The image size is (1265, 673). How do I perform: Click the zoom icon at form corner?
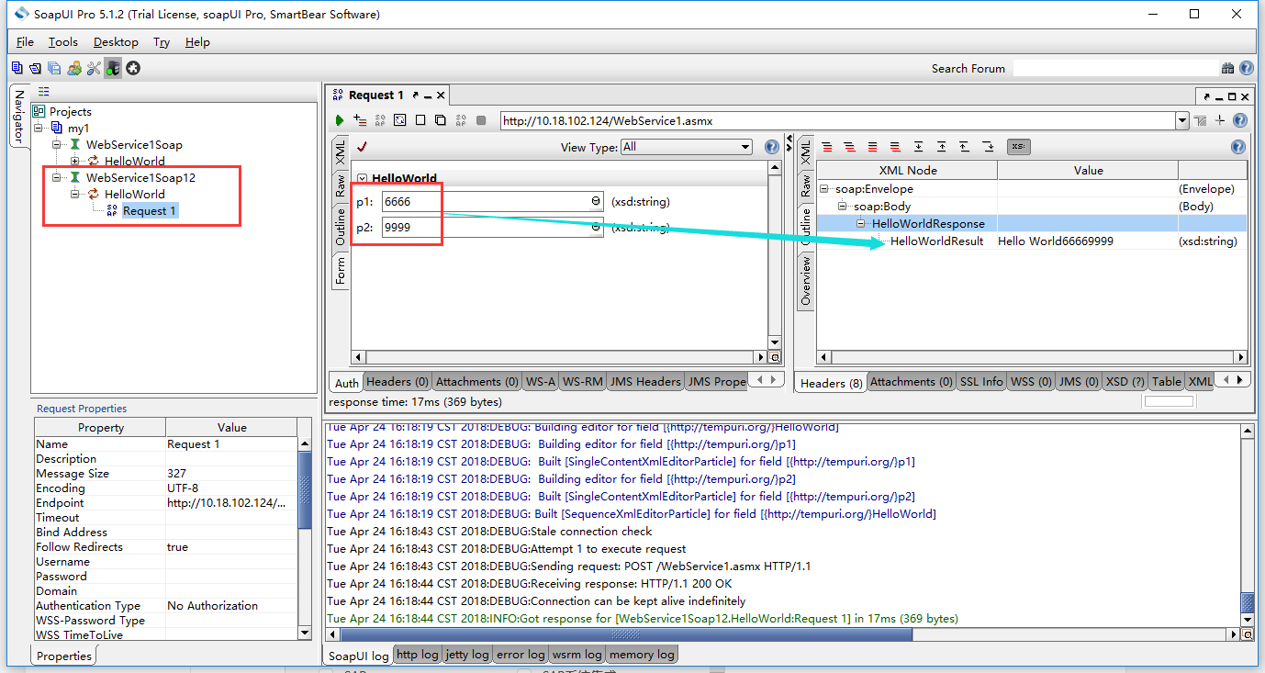774,357
